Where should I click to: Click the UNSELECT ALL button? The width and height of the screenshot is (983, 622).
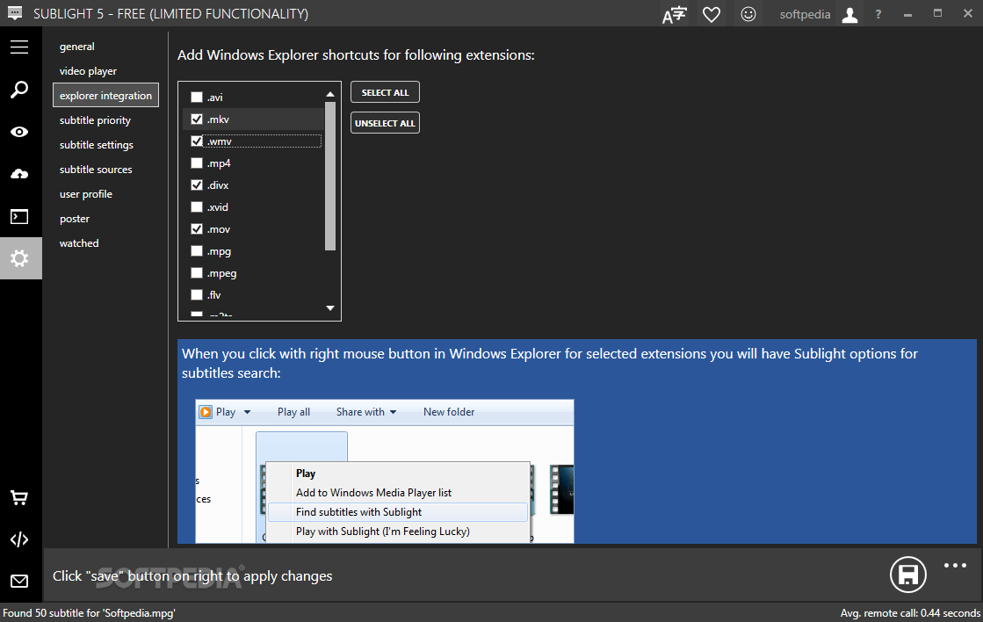385,123
